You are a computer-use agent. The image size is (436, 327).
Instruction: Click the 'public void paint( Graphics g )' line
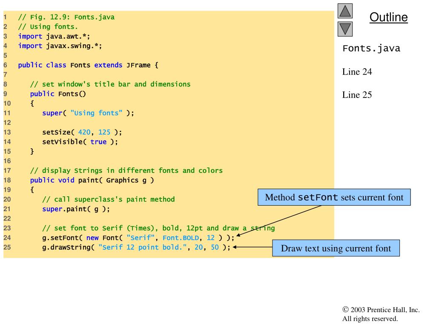coord(92,180)
